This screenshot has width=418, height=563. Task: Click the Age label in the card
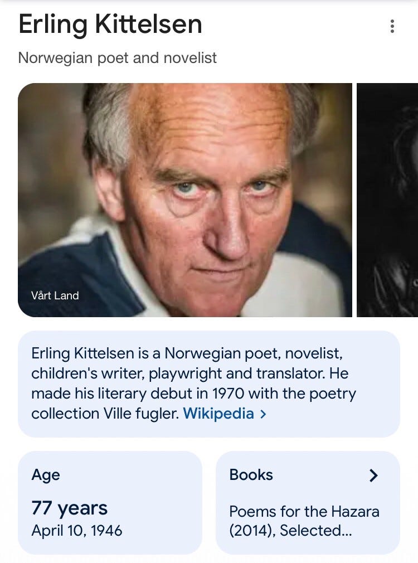46,475
